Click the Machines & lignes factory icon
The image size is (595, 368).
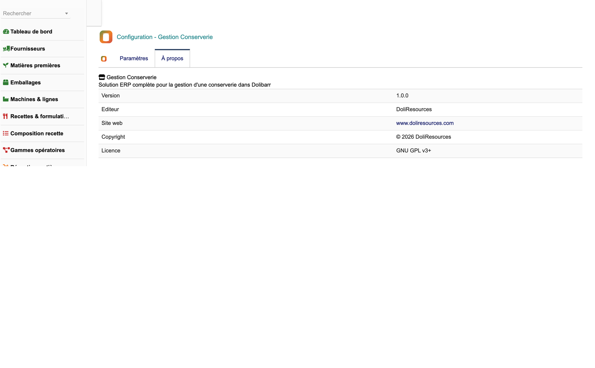click(x=6, y=99)
